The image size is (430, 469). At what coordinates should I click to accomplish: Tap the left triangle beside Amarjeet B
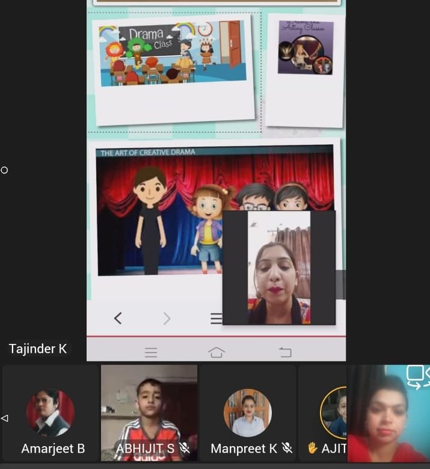[4, 418]
